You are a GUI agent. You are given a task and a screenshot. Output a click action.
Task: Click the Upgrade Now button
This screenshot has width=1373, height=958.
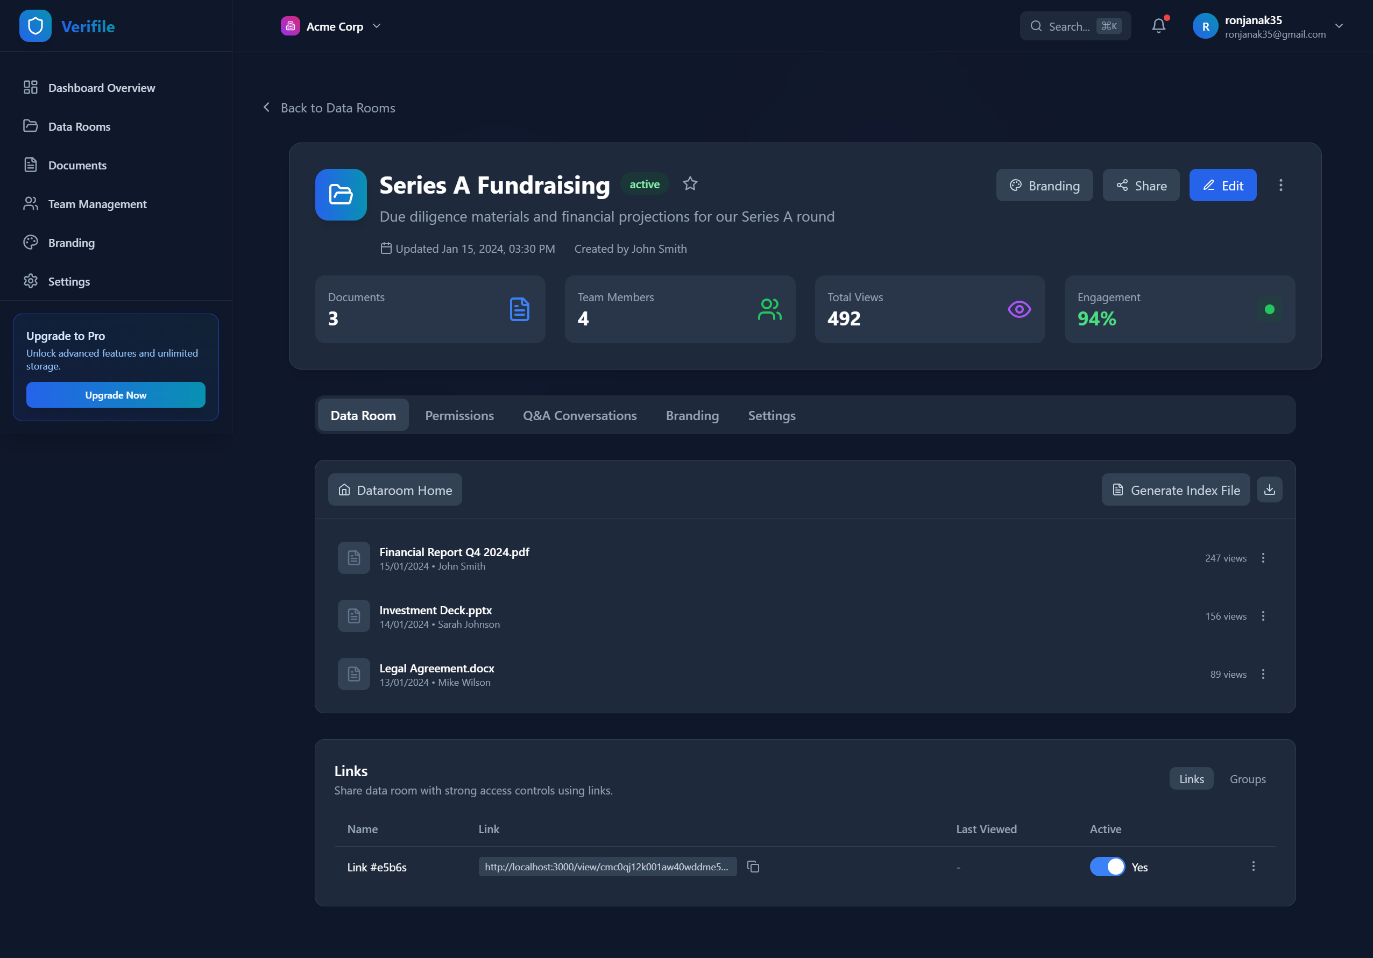pyautogui.click(x=116, y=395)
